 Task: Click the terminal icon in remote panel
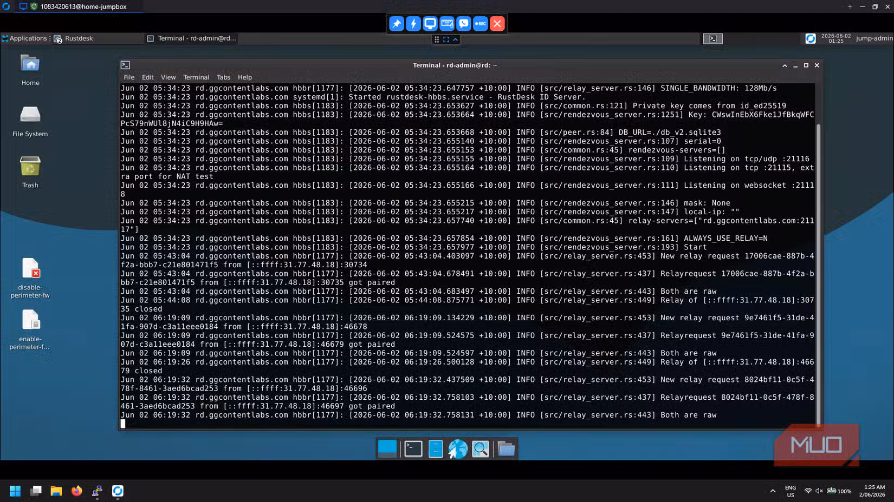point(713,38)
